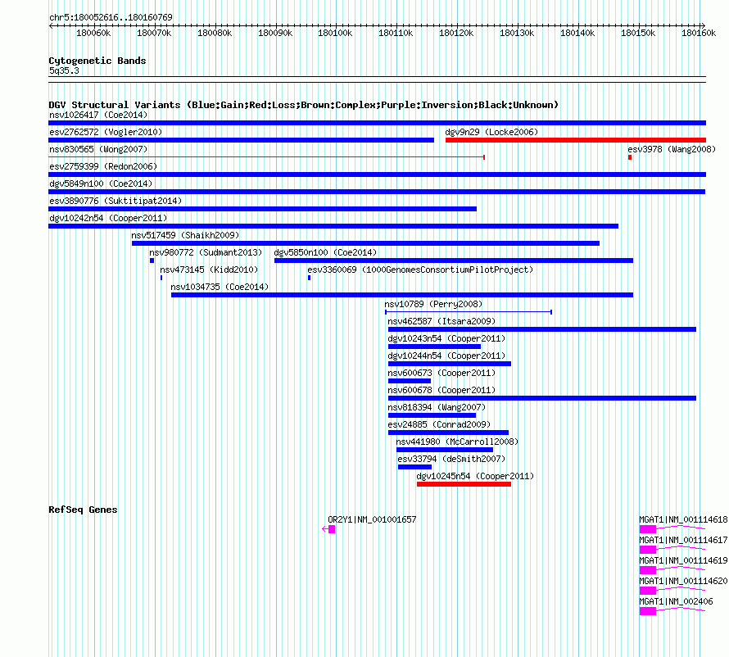Click the dgv10242n54 (Cooper2011) label
This screenshot has height=657, width=729.
[108, 218]
